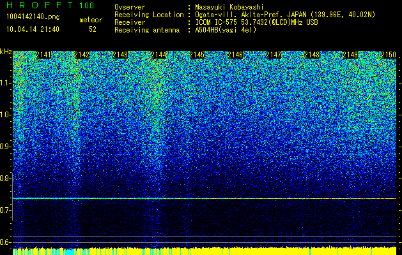This screenshot has width=402, height=255.
Task: Click the kHz axis unit label
Action: [x=6, y=52]
